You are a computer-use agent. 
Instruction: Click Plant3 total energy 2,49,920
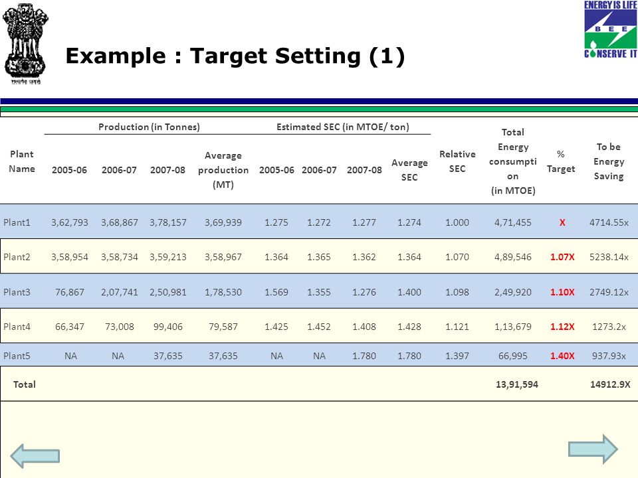pos(512,292)
